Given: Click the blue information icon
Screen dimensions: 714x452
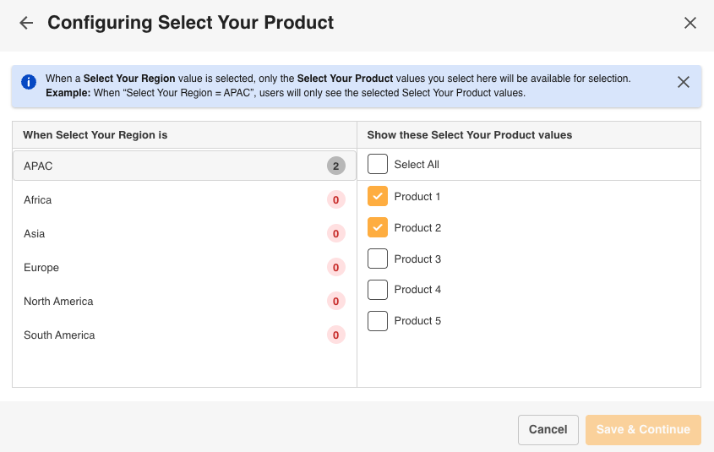Looking at the screenshot, I should (x=29, y=82).
